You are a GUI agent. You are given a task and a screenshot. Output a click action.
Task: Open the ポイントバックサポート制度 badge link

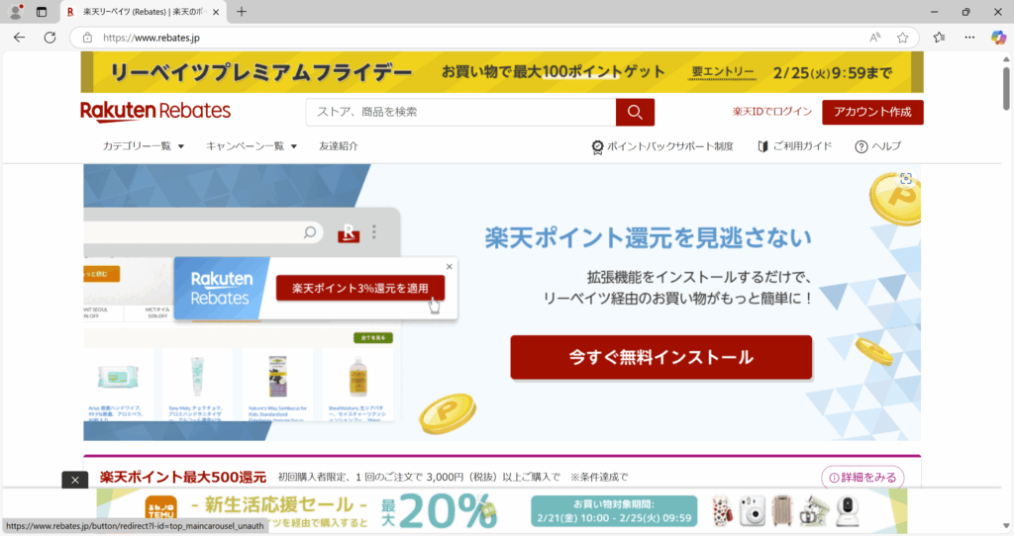tap(661, 146)
